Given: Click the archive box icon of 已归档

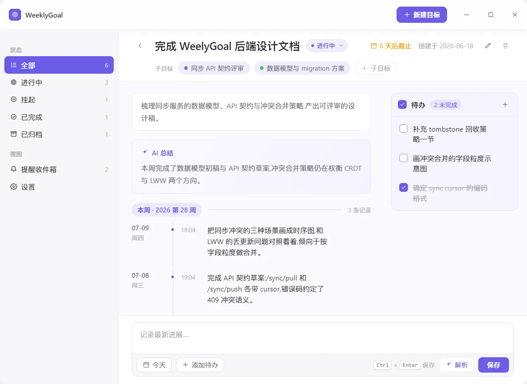Looking at the screenshot, I should point(14,134).
